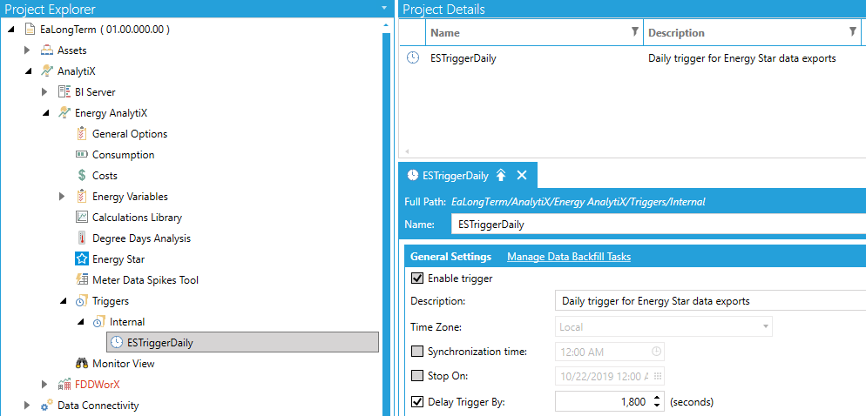
Task: Expand the BI Server tree node
Action: (x=45, y=92)
